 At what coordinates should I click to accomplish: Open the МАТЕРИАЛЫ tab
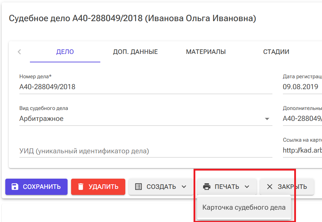(206, 51)
